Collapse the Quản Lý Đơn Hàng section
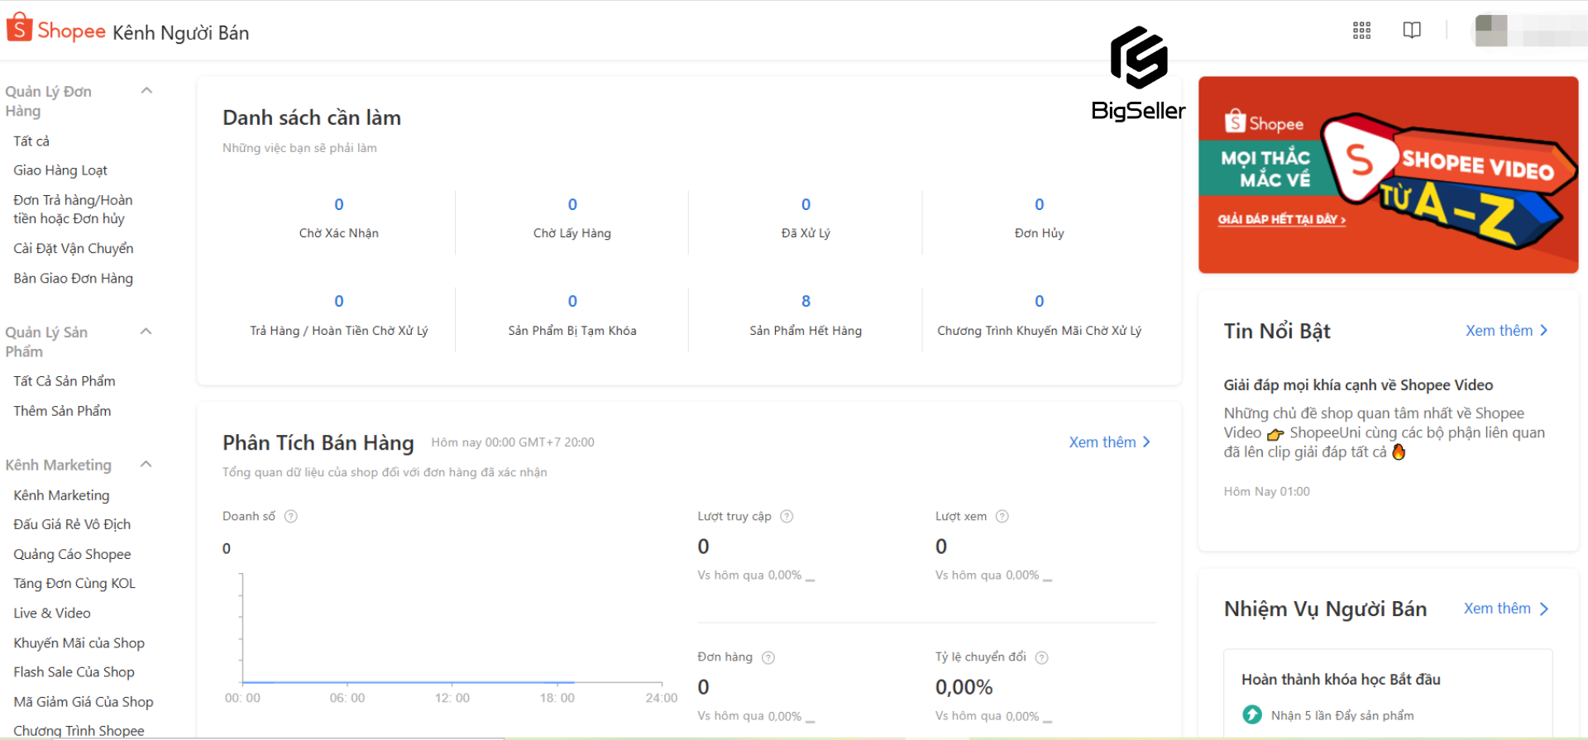 [146, 91]
